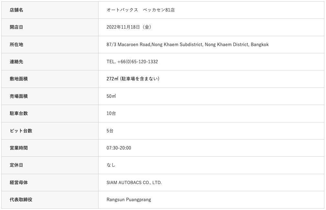Click the 経営母体 row label
This screenshot has height=210, width=326.
coord(19,183)
